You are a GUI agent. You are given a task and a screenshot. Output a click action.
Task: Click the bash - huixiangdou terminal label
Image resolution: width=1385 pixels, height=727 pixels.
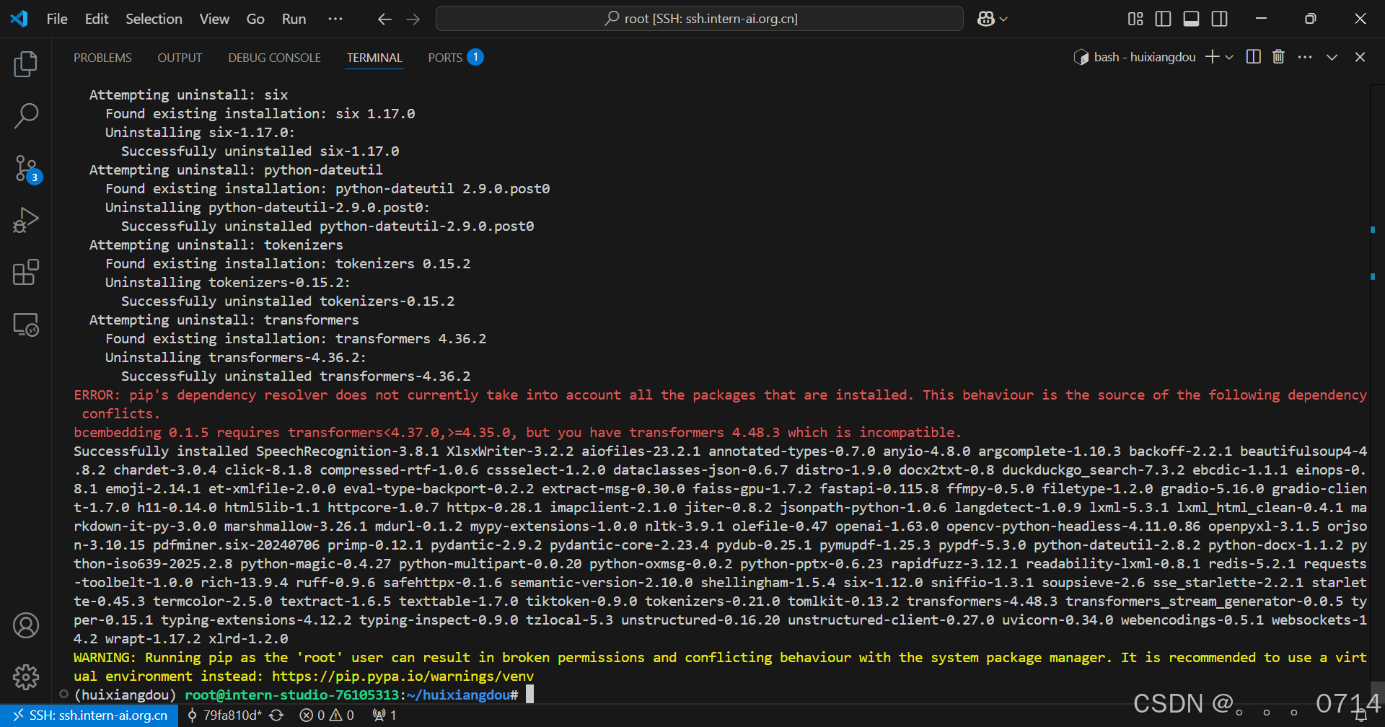click(1135, 57)
